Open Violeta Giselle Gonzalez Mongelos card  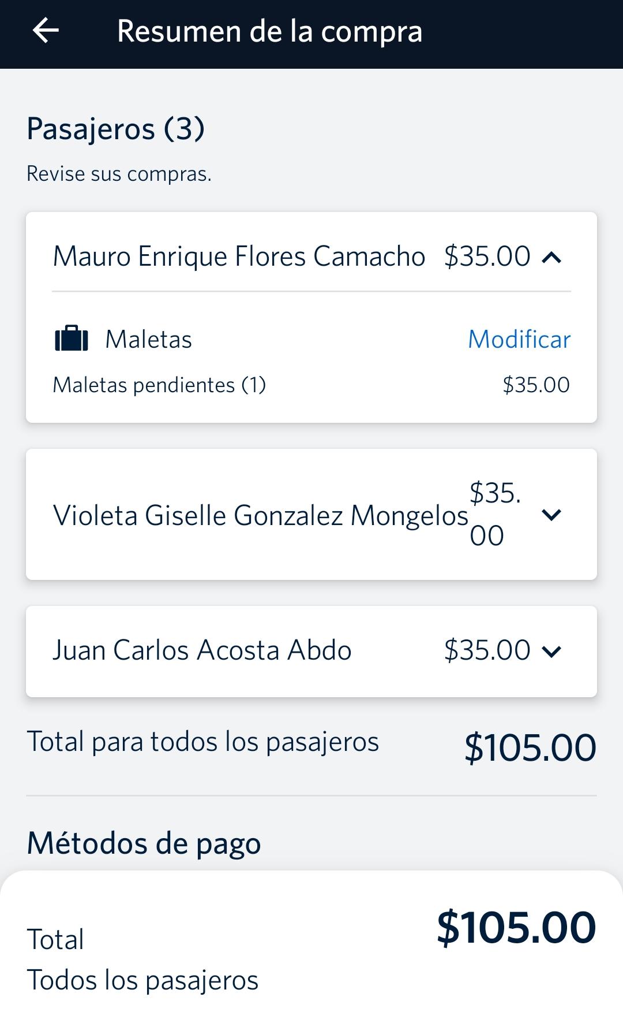[311, 514]
